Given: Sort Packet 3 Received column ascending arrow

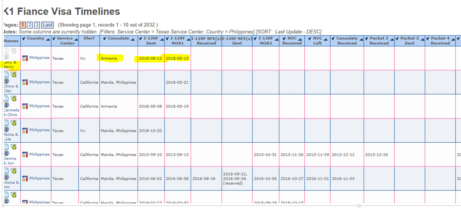Looking at the screenshot, I should point(392,39).
